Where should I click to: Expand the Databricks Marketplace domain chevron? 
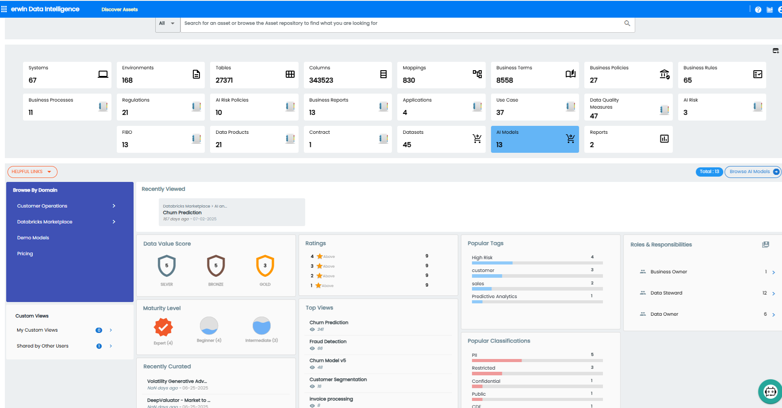click(x=114, y=222)
